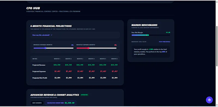Click the "Month 5" column header

point(103,59)
